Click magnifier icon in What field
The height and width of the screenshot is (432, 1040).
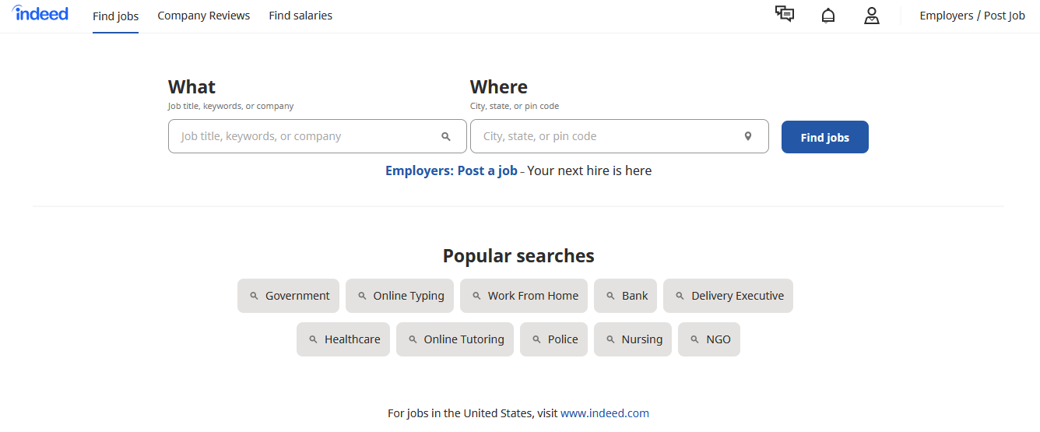point(446,136)
